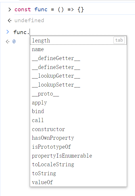This screenshot has width=135, height=196.
Task: Choose valueOf suggestion
Action: [x=78, y=182]
